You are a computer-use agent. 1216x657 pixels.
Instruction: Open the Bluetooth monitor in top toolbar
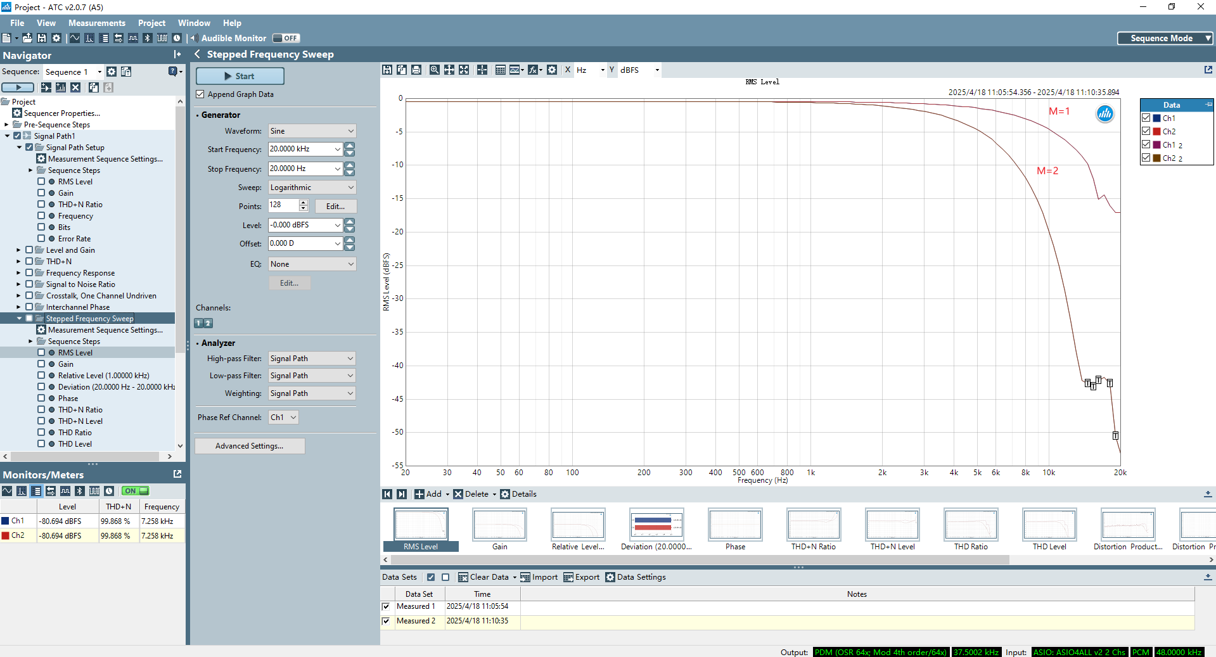(147, 38)
